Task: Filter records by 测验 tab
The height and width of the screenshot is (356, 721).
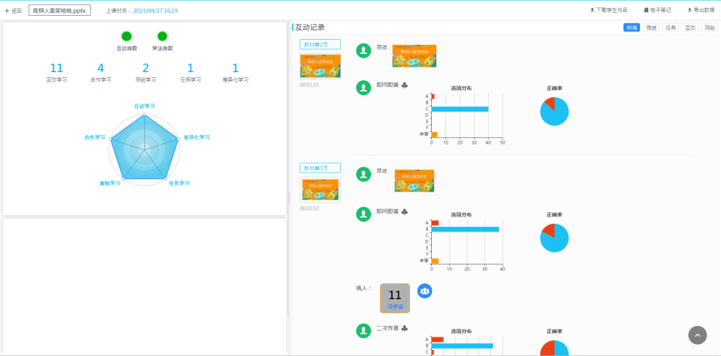Action: 709,28
